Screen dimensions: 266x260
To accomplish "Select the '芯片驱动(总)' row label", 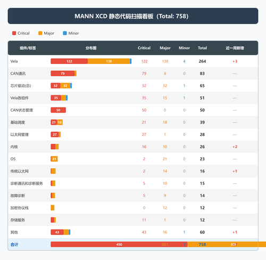I will coord(21,86).
